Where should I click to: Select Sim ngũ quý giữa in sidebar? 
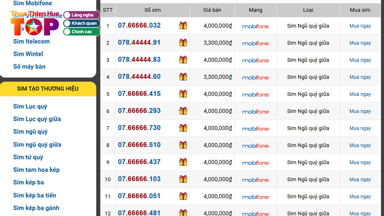coord(37,144)
